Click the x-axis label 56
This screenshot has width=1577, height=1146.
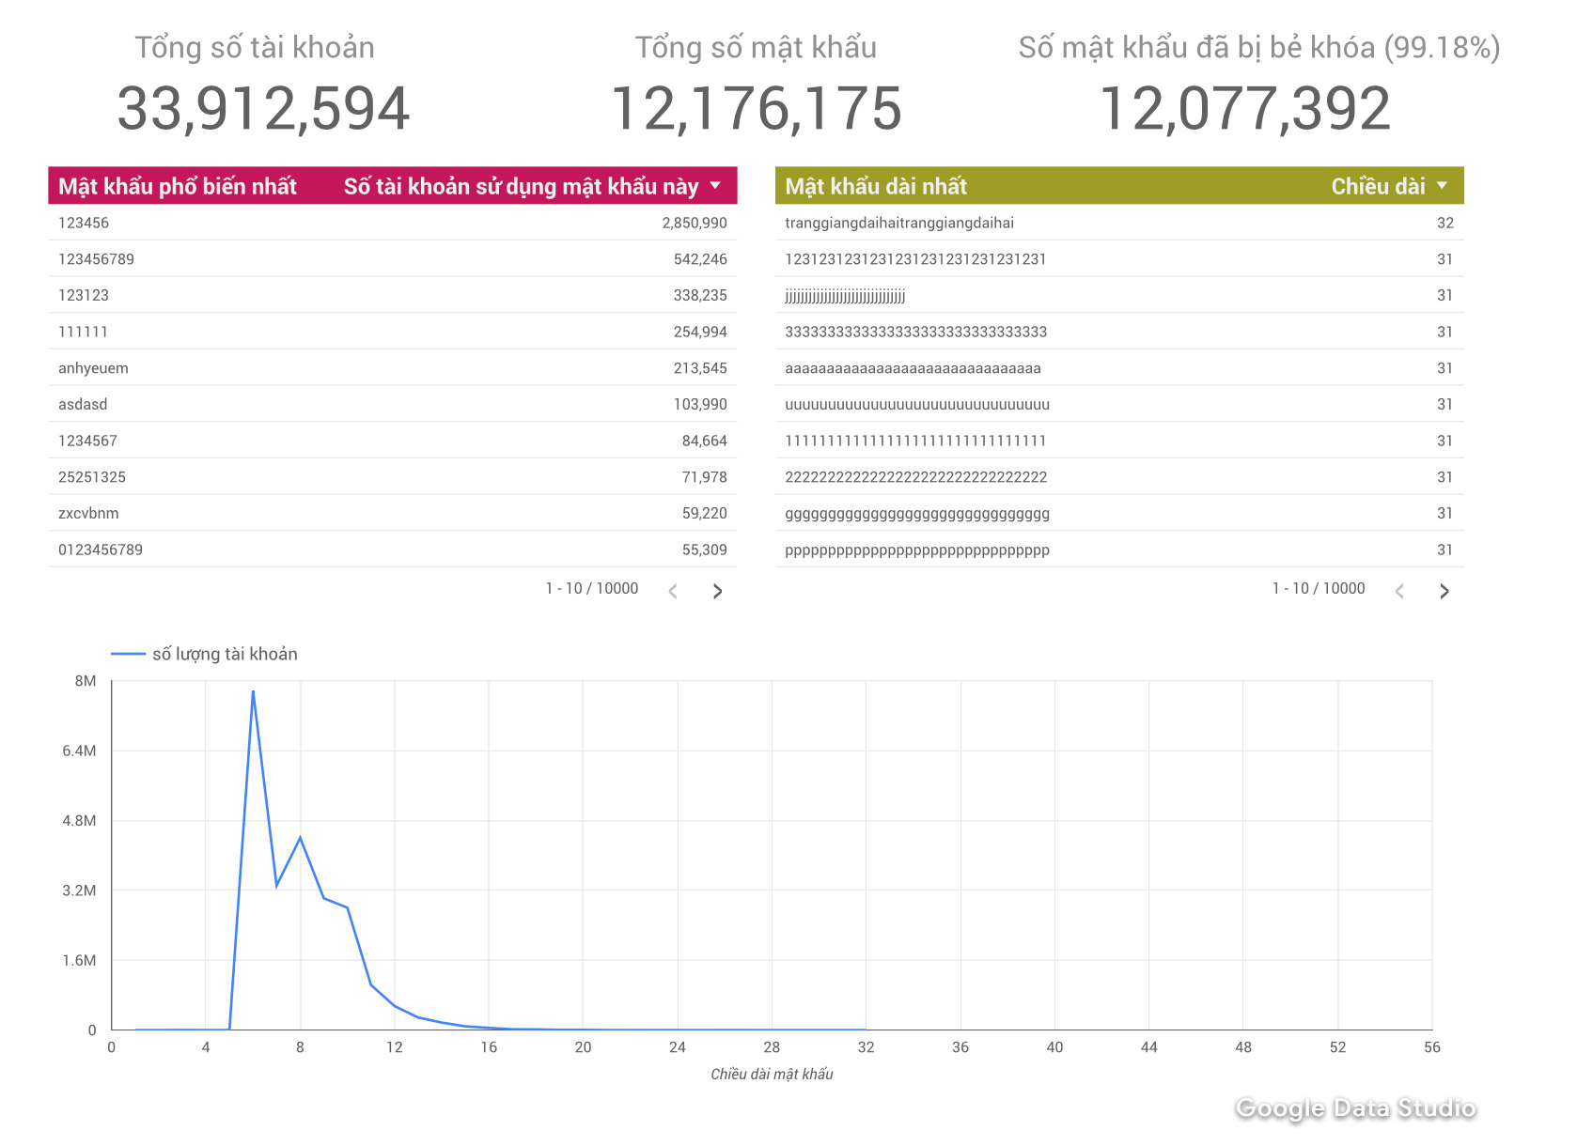1432,1047
